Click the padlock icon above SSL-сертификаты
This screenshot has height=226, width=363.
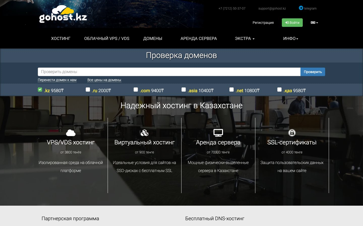coord(292,133)
